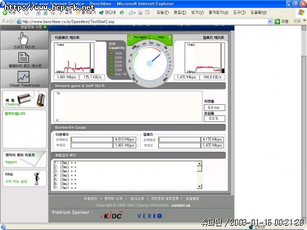Click the Home toolbar icon
307x230 pixels.
click(x=53, y=13)
